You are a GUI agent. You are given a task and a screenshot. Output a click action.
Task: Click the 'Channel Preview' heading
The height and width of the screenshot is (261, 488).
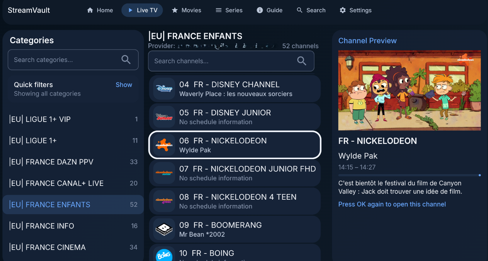(x=367, y=41)
